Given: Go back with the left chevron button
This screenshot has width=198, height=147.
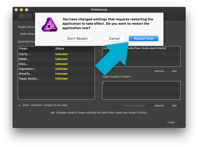Looking at the screenshot, I should 21,16.
